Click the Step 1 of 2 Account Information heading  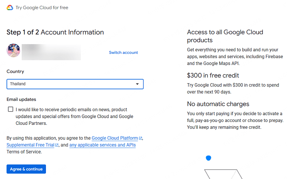(55, 32)
